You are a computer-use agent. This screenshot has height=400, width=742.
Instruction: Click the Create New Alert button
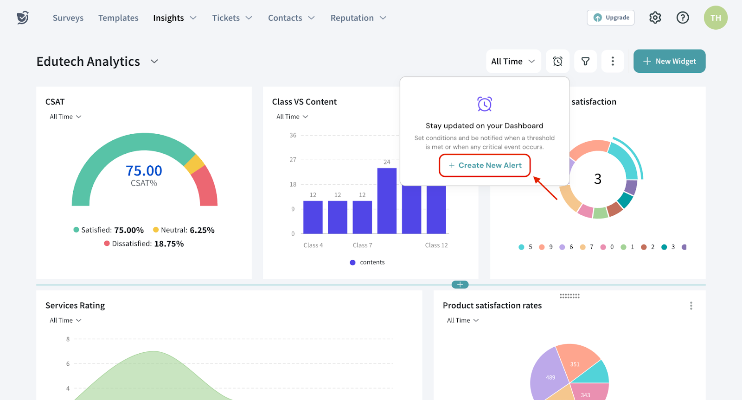(x=485, y=165)
